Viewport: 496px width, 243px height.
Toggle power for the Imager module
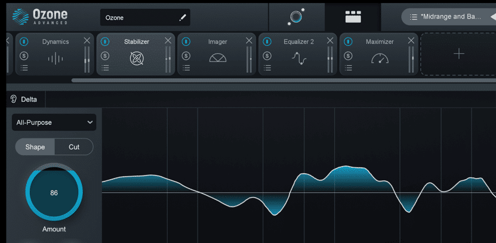pos(186,41)
